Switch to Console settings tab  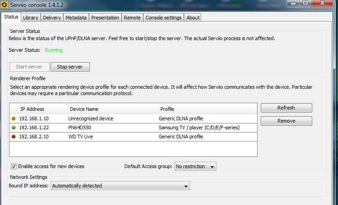tap(164, 18)
